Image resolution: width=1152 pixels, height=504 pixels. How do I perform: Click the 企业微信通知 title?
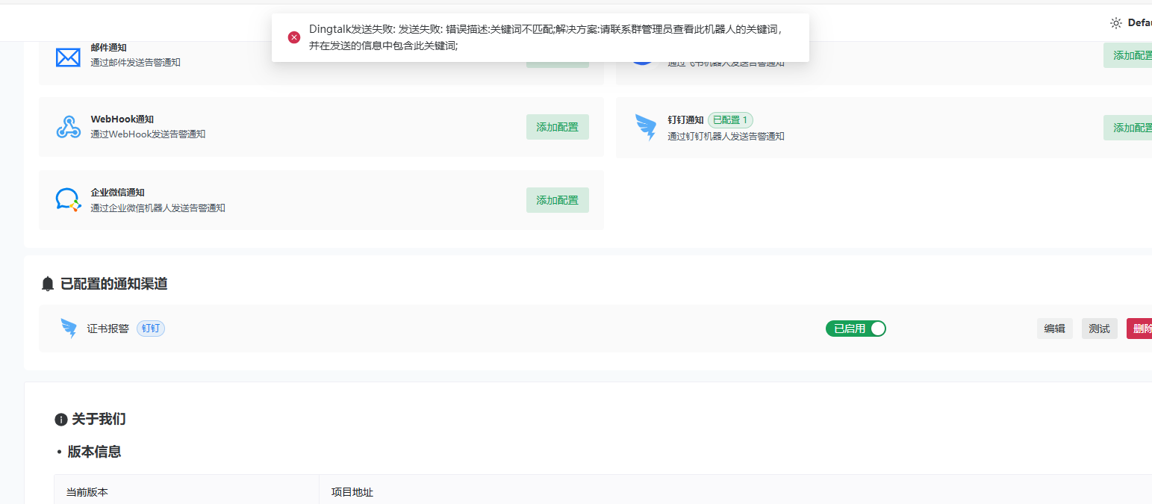(118, 193)
